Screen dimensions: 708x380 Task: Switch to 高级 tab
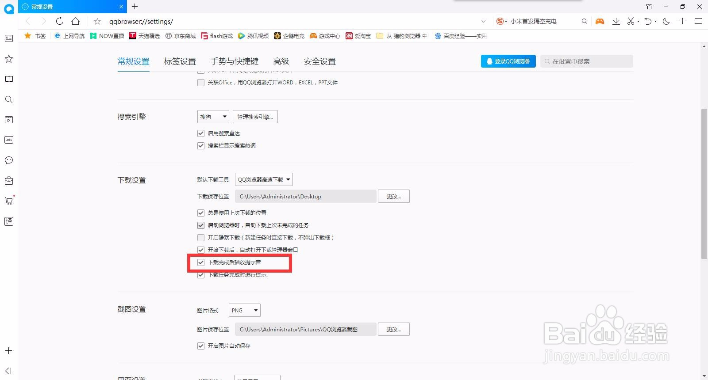pos(281,61)
